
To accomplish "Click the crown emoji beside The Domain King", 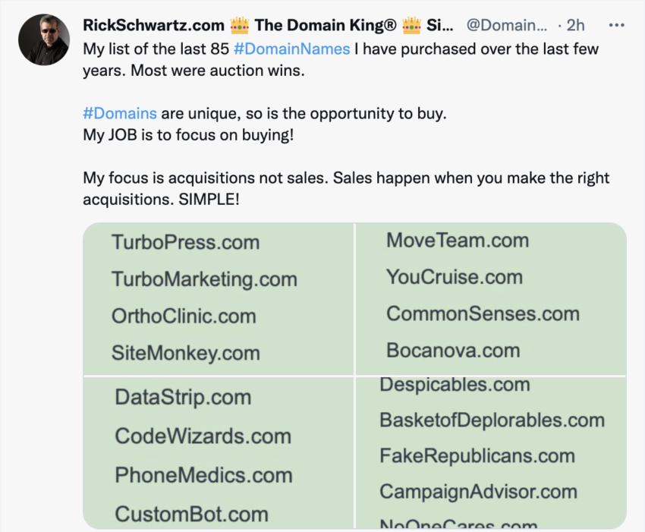I will click(x=240, y=25).
